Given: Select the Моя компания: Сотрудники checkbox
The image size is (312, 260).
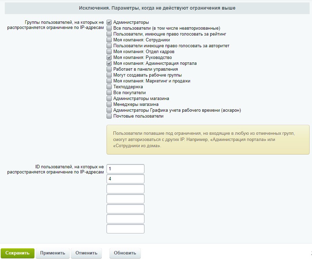Looking at the screenshot, I should pos(109,40).
